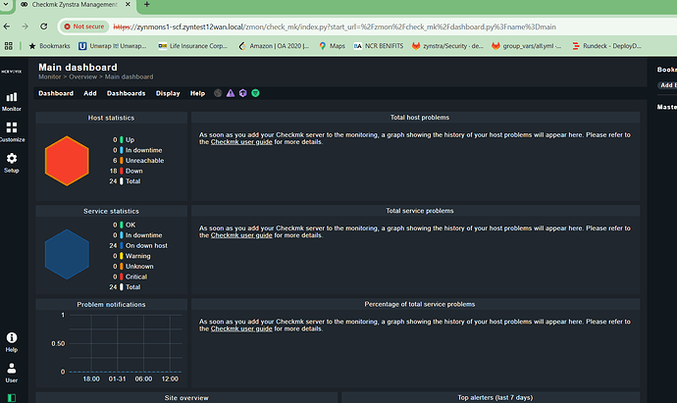The image size is (677, 403).
Task: Open the Setup gear menu
Action: (x=12, y=163)
